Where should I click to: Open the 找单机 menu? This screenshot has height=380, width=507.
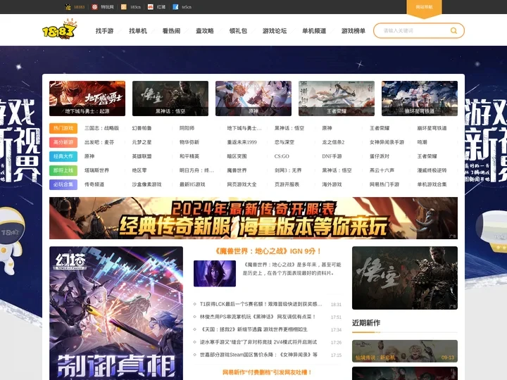[138, 31]
